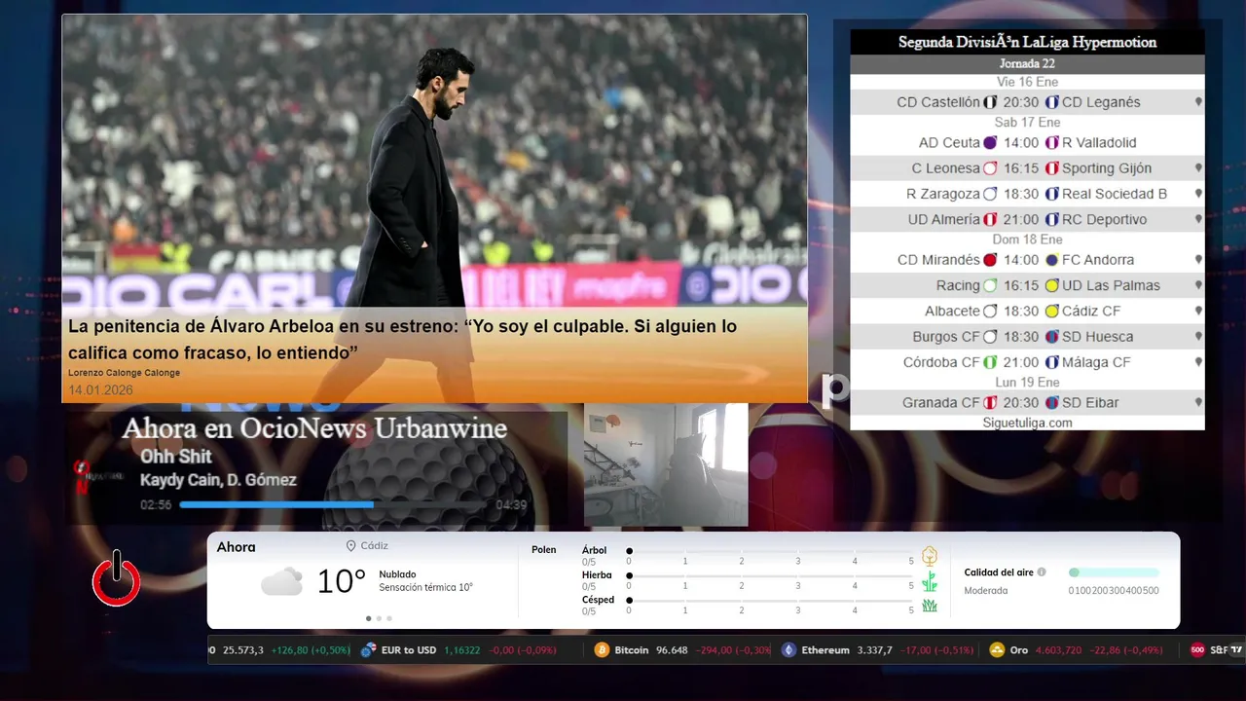
Task: Click the 10° temperature reading
Action: click(x=342, y=582)
